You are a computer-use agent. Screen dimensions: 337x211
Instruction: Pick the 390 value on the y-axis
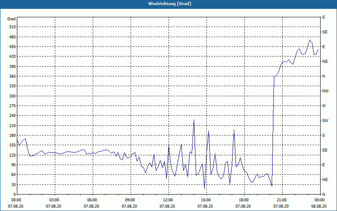(x=13, y=66)
